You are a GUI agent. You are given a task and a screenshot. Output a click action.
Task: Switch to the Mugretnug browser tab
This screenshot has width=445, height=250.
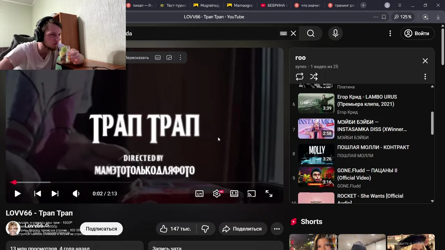pos(207,5)
